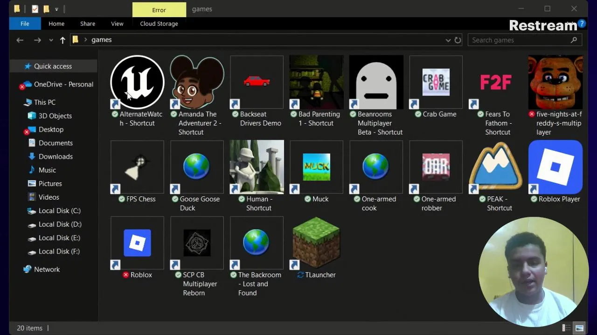
Task: Go back with the left arrow
Action: 20,40
